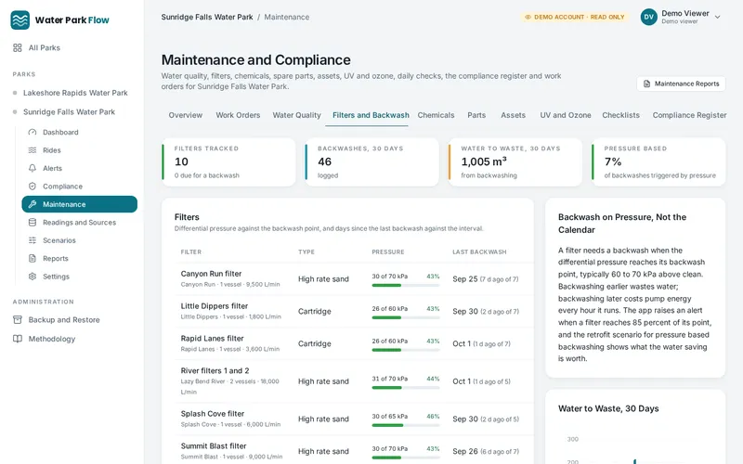Click the Maintenance breadcrumb
743x464 pixels.
click(x=287, y=17)
